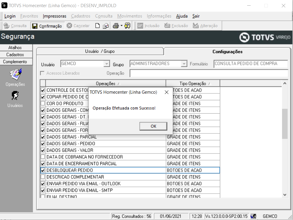Expand the printer options dropdown arrow
Image resolution: width=293 pixels, height=220 pixels.
121,26
